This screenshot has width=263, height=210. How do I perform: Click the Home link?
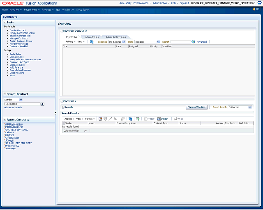pyautogui.click(x=5, y=10)
